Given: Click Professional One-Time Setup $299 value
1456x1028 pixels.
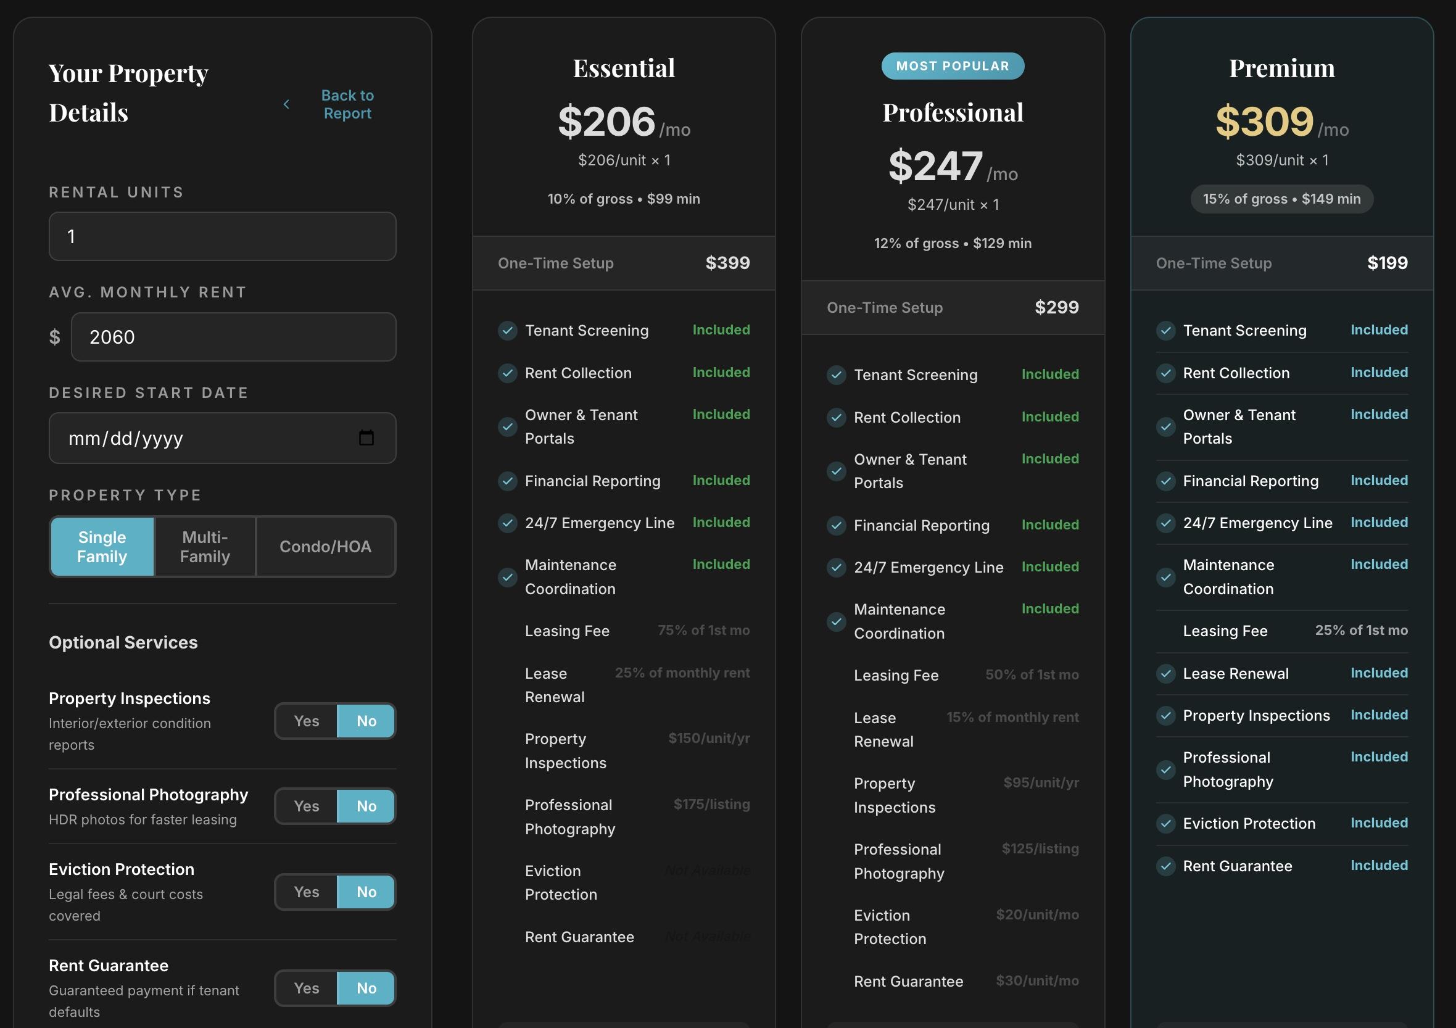Looking at the screenshot, I should (1056, 307).
